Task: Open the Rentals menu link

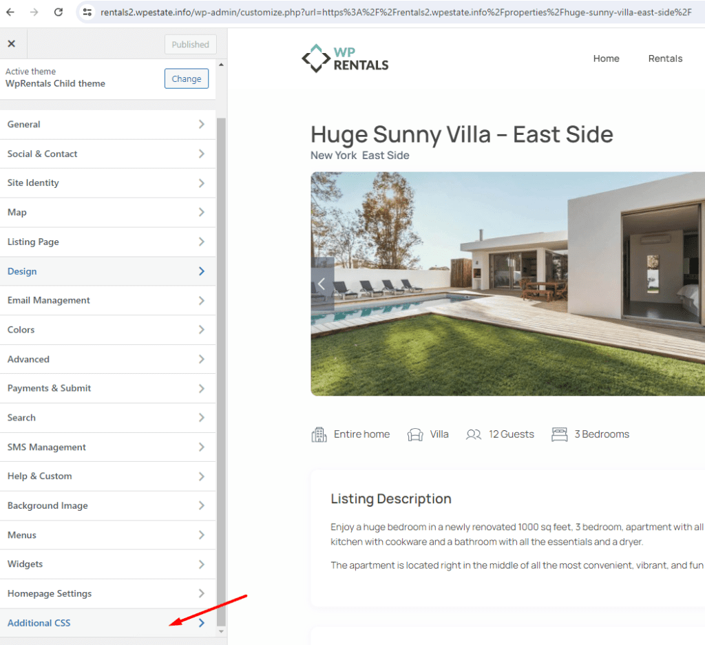Action: [x=665, y=59]
